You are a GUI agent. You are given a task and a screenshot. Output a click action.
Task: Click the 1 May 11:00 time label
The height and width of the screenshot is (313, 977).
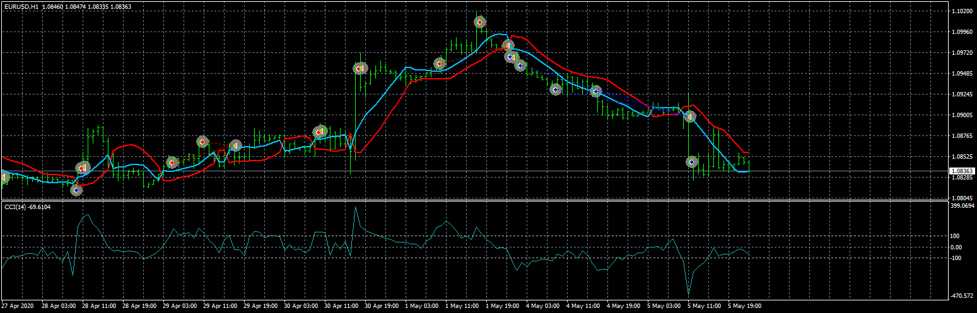(462, 307)
